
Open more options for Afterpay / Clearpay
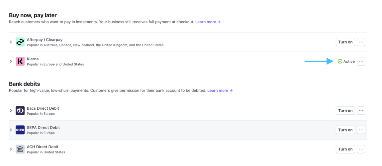361,42
